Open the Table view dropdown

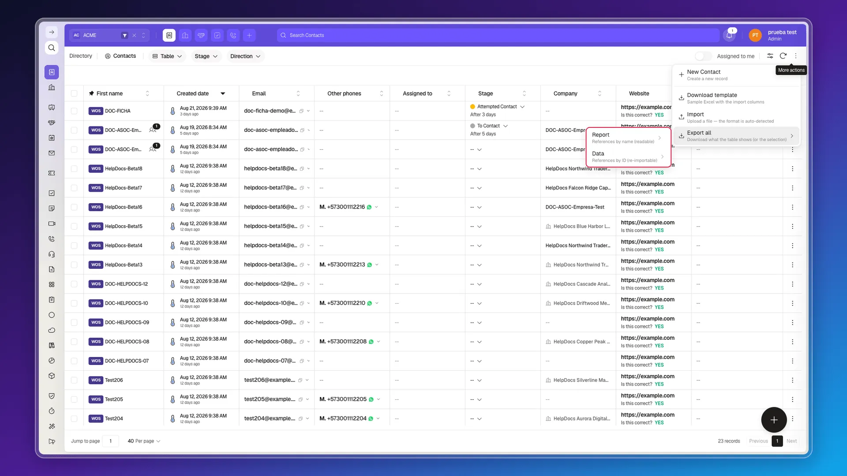coord(167,56)
